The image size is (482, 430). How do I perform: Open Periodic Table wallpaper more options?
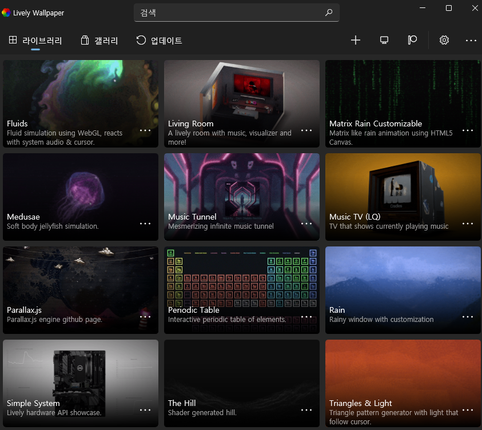point(306,317)
